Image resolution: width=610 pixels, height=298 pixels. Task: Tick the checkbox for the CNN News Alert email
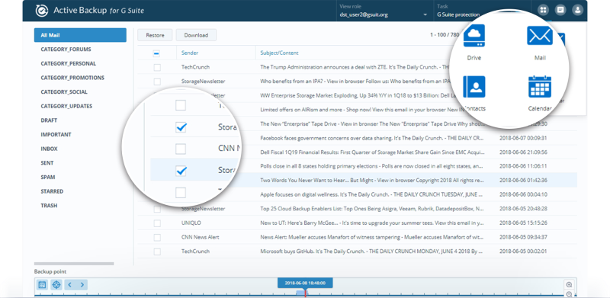pos(157,237)
